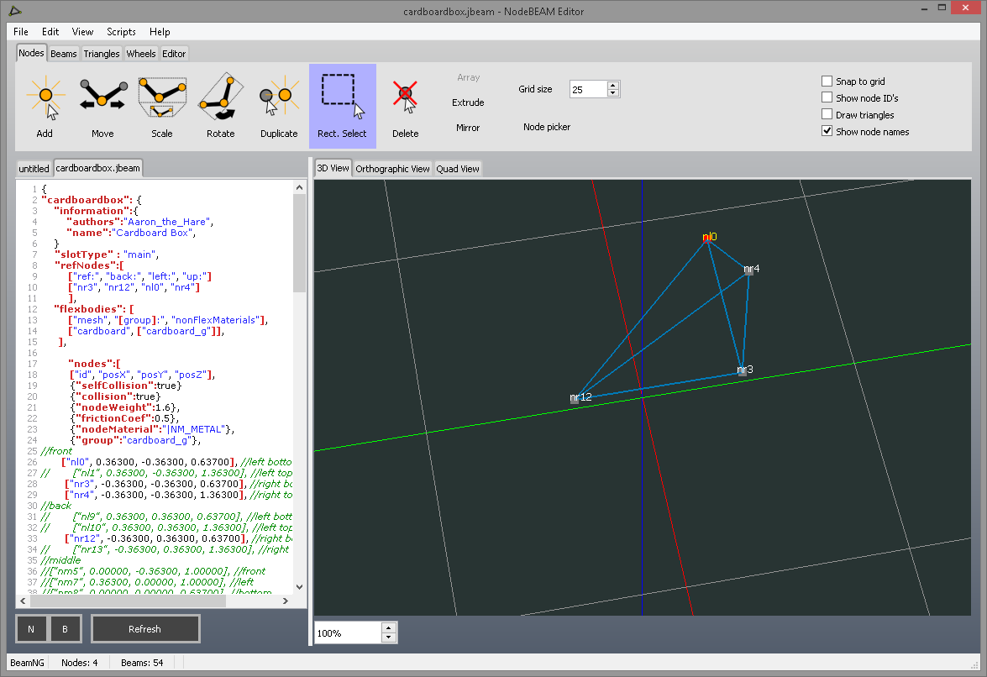Select the Add node tool
This screenshot has height=677, width=987.
(x=45, y=105)
